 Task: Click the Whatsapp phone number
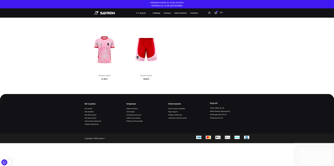(x=218, y=115)
